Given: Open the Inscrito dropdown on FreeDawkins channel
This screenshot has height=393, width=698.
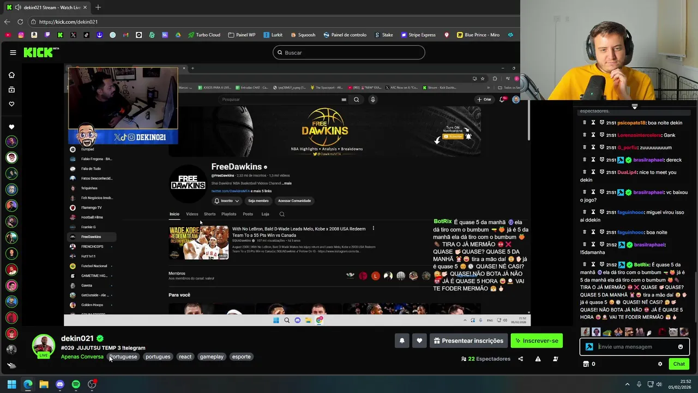Looking at the screenshot, I should point(226,201).
